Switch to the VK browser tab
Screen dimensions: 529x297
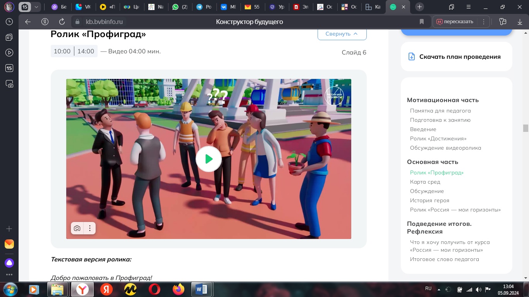click(x=84, y=7)
